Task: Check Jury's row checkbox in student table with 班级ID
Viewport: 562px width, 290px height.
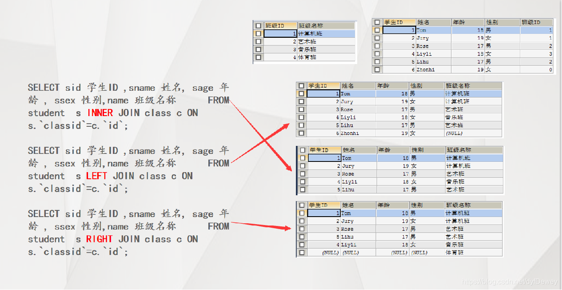Action: [x=377, y=38]
